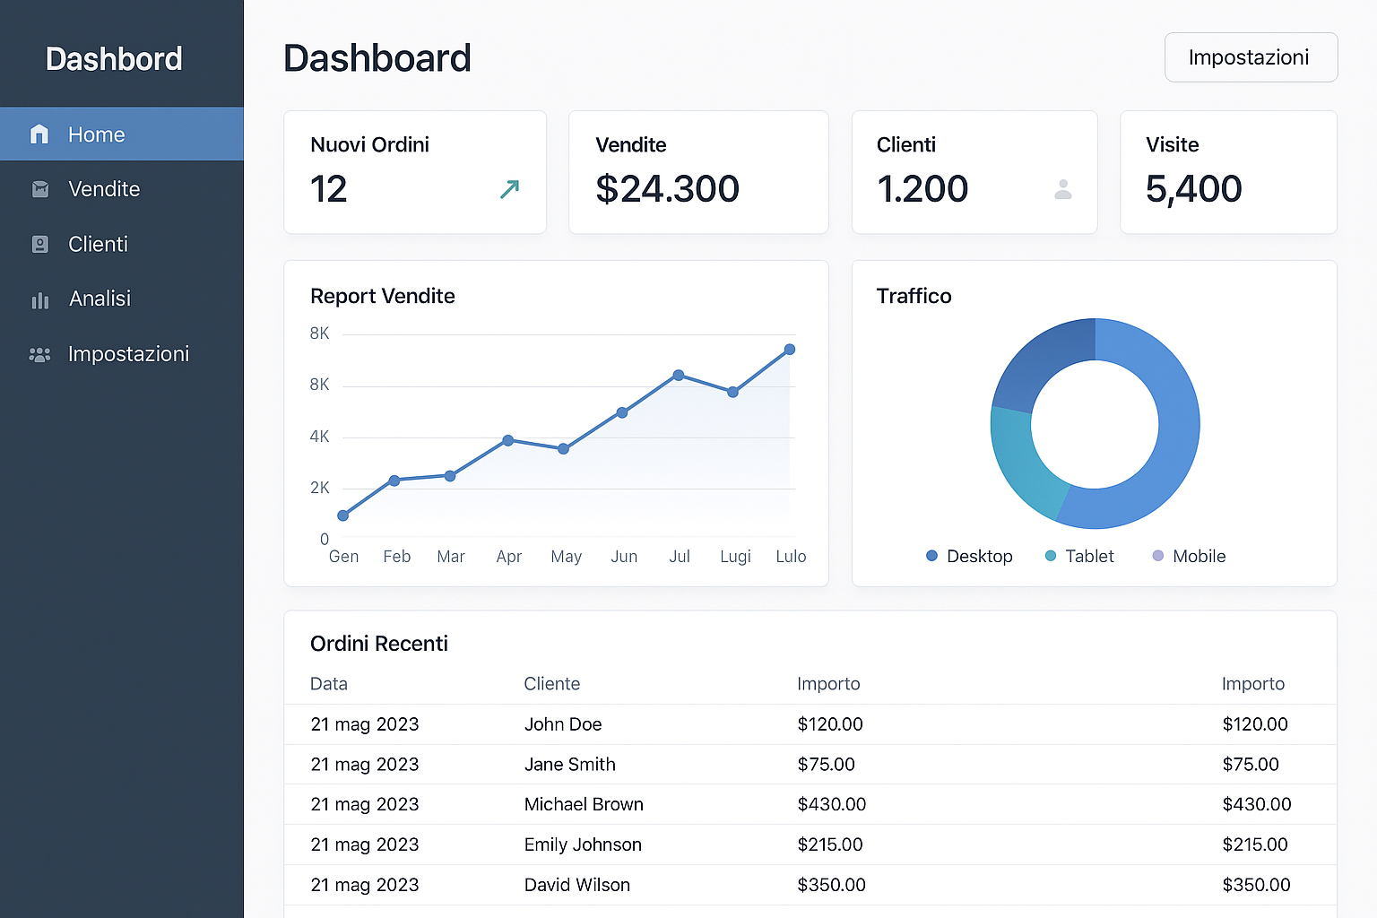Click the Impostazioni people icon in sidebar
The width and height of the screenshot is (1377, 918).
(x=39, y=355)
